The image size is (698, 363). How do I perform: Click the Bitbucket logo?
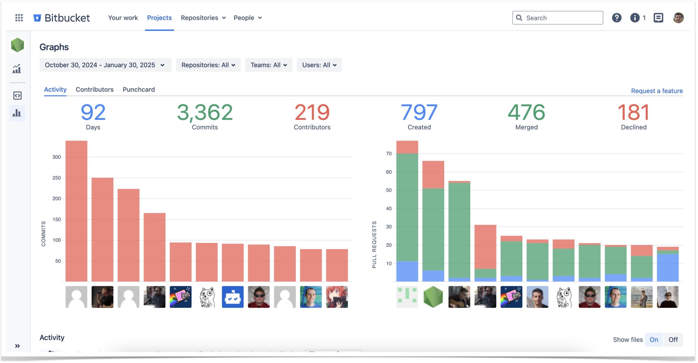[x=62, y=18]
